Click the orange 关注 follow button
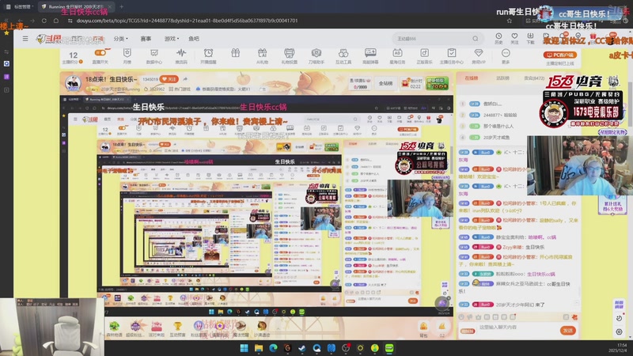The width and height of the screenshot is (633, 356). point(169,79)
